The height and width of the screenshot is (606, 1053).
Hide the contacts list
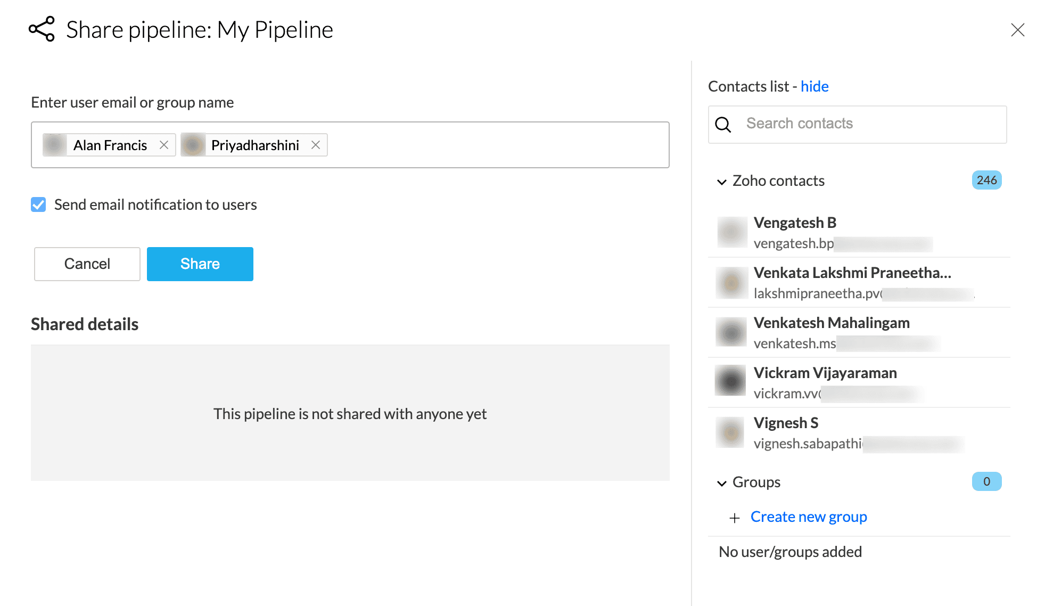click(814, 86)
